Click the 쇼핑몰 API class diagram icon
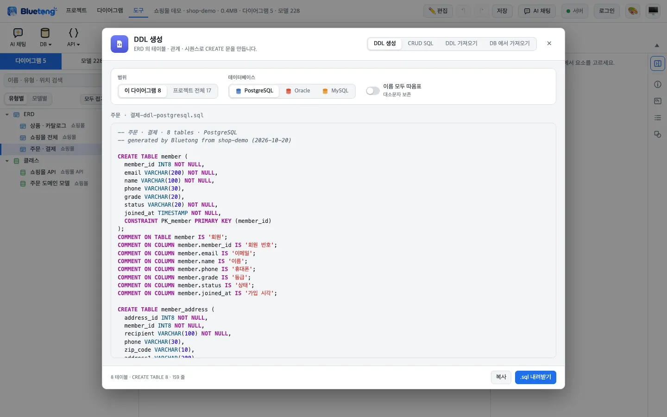Screen dimensions: 667x417 tap(23, 172)
